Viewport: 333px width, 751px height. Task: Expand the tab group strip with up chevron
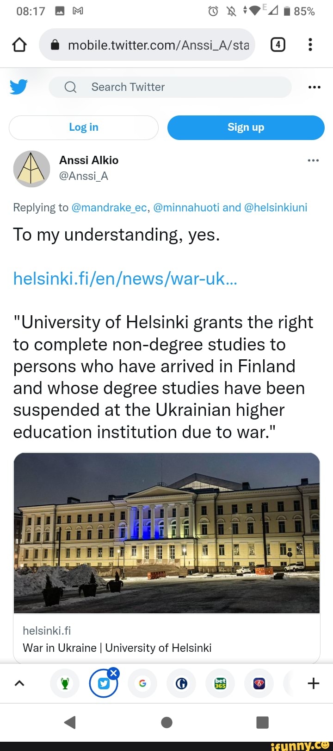[x=19, y=683]
